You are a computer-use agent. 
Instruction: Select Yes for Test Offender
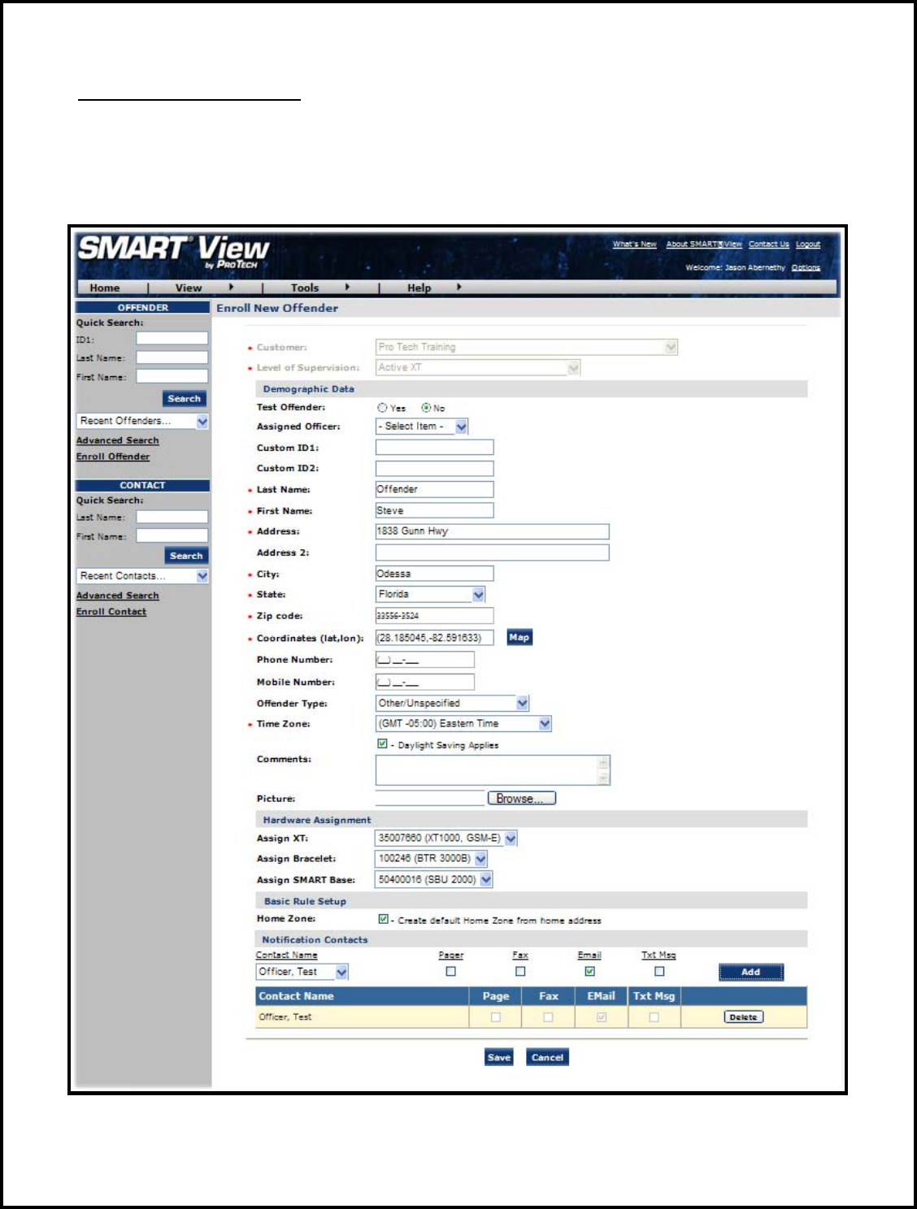pyautogui.click(x=382, y=408)
